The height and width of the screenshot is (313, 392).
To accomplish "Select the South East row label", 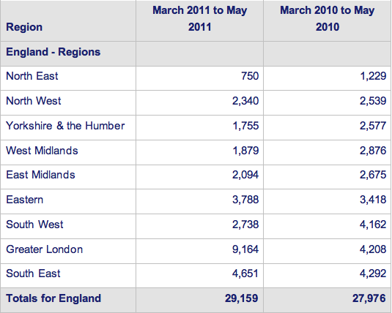I will click(33, 274).
